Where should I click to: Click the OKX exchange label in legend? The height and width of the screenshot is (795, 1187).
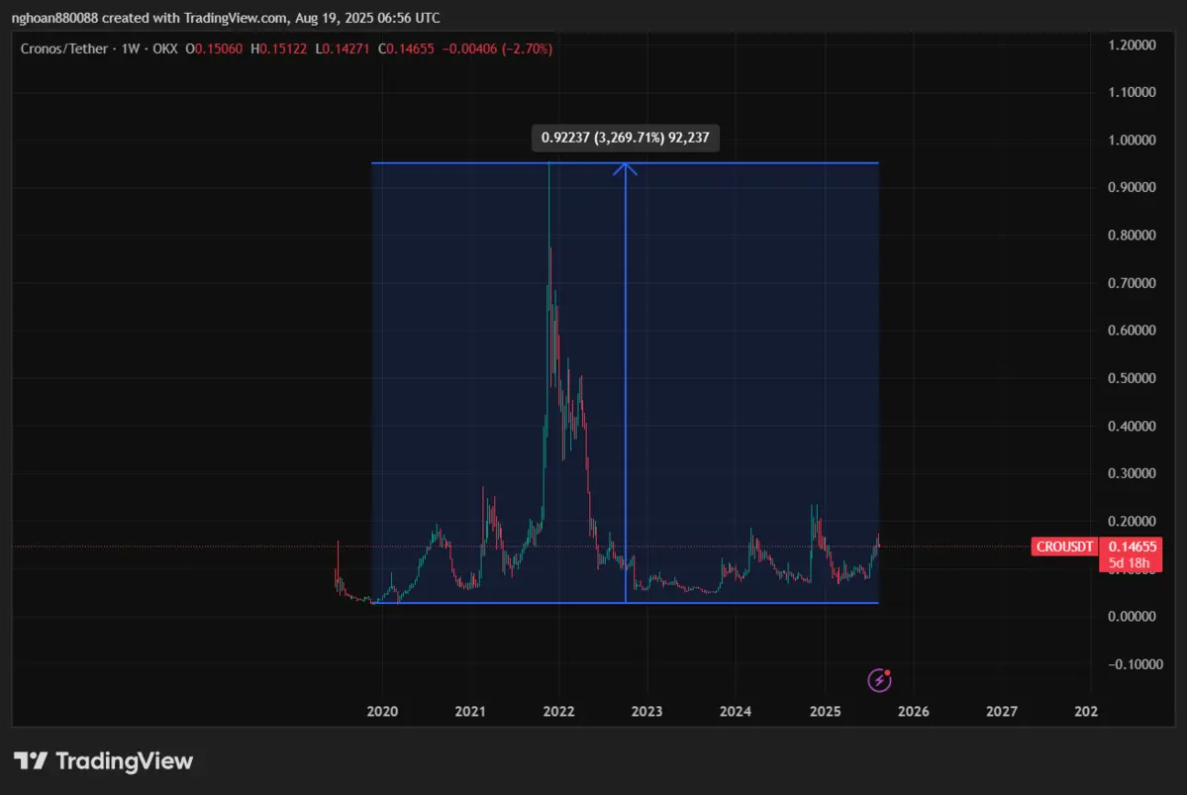coord(166,48)
